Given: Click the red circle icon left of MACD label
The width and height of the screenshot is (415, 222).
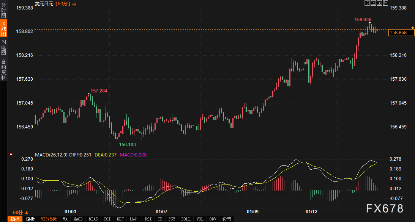Looking at the screenshot, I should (x=11, y=154).
